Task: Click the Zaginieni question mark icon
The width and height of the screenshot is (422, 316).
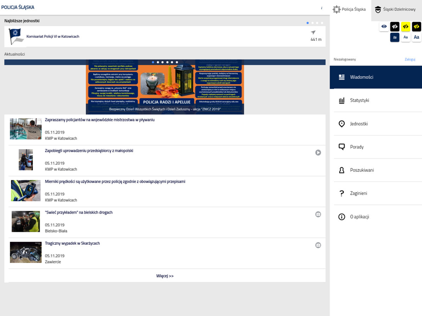Action: click(341, 193)
